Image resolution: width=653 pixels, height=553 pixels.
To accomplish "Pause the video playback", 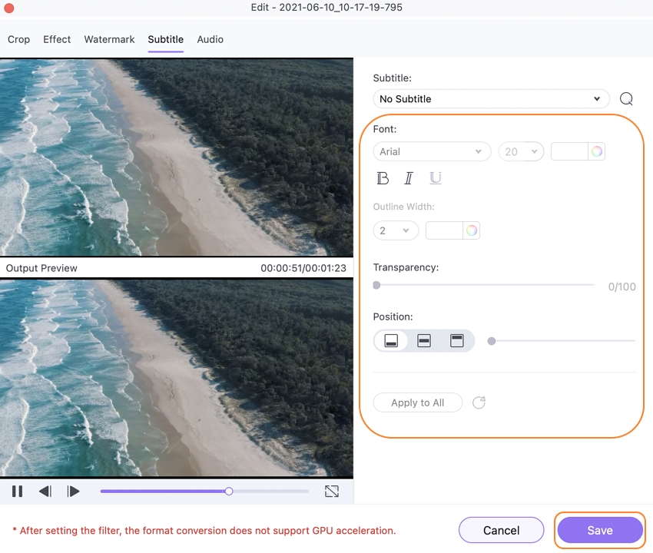I will (17, 492).
